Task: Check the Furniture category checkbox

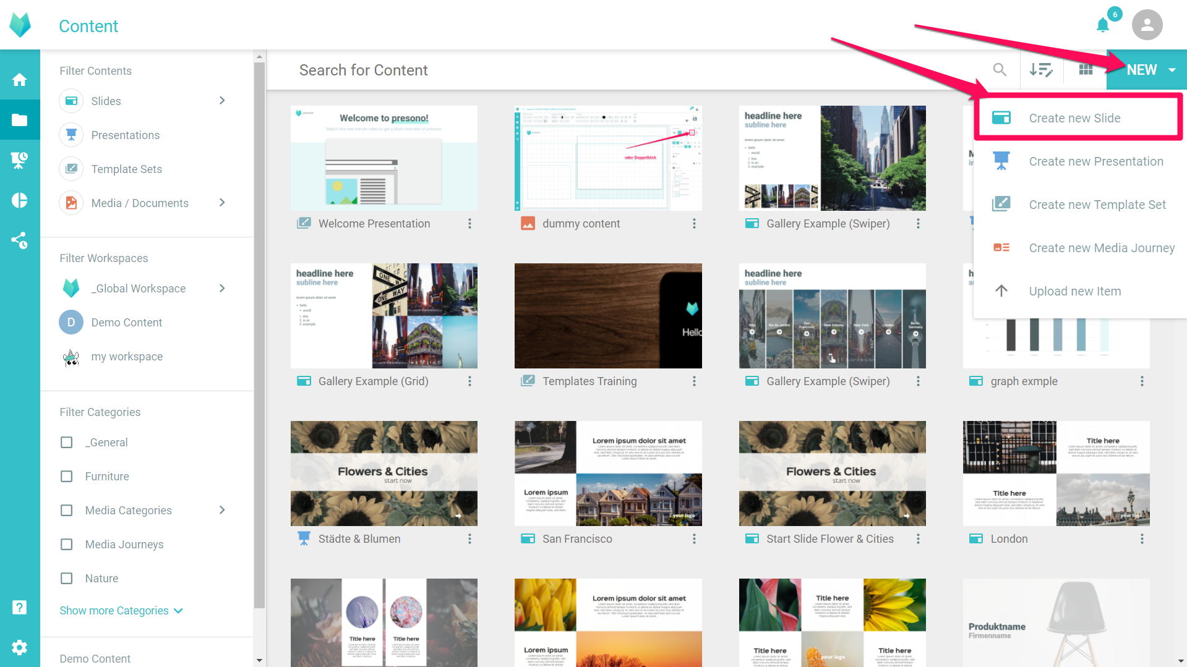Action: pyautogui.click(x=67, y=477)
